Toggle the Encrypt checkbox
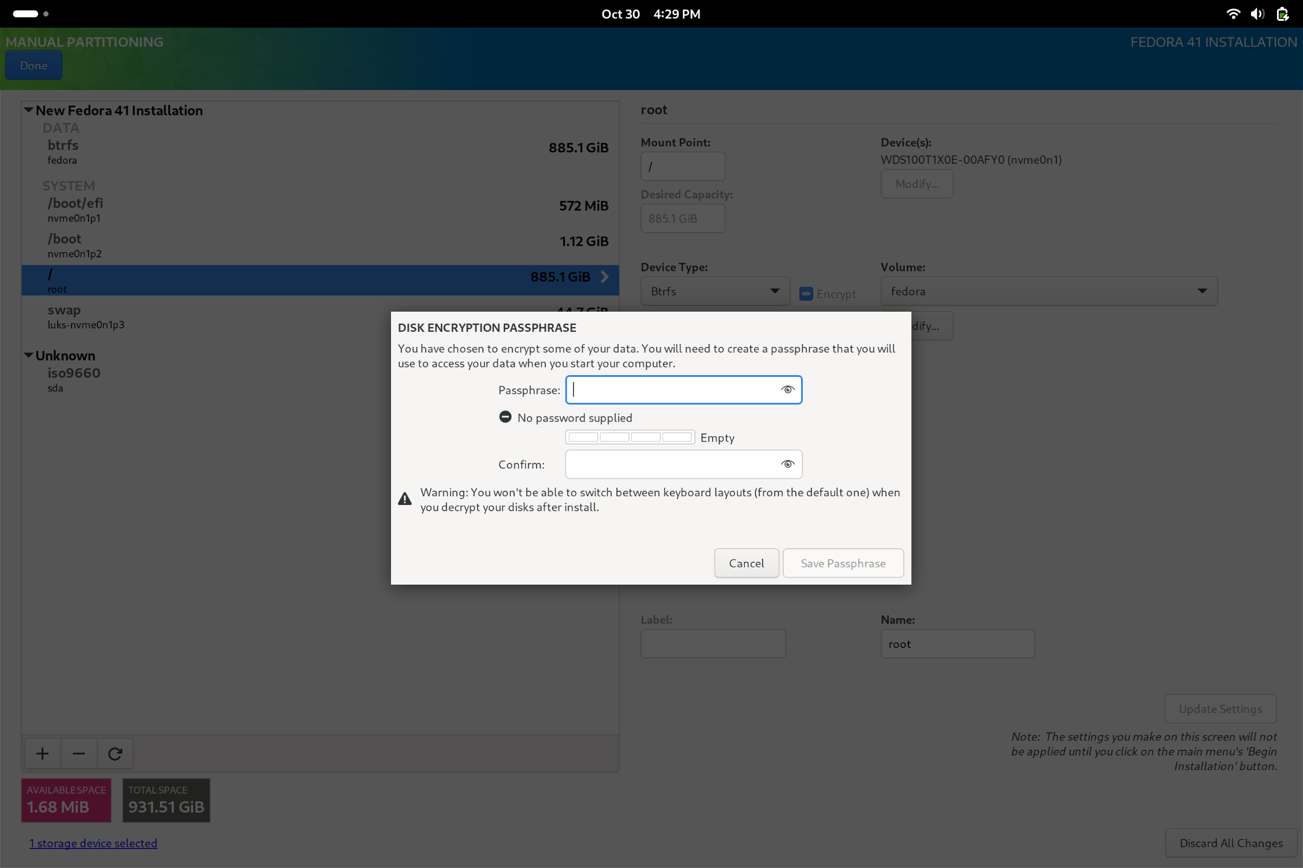Image resolution: width=1303 pixels, height=868 pixels. click(806, 294)
